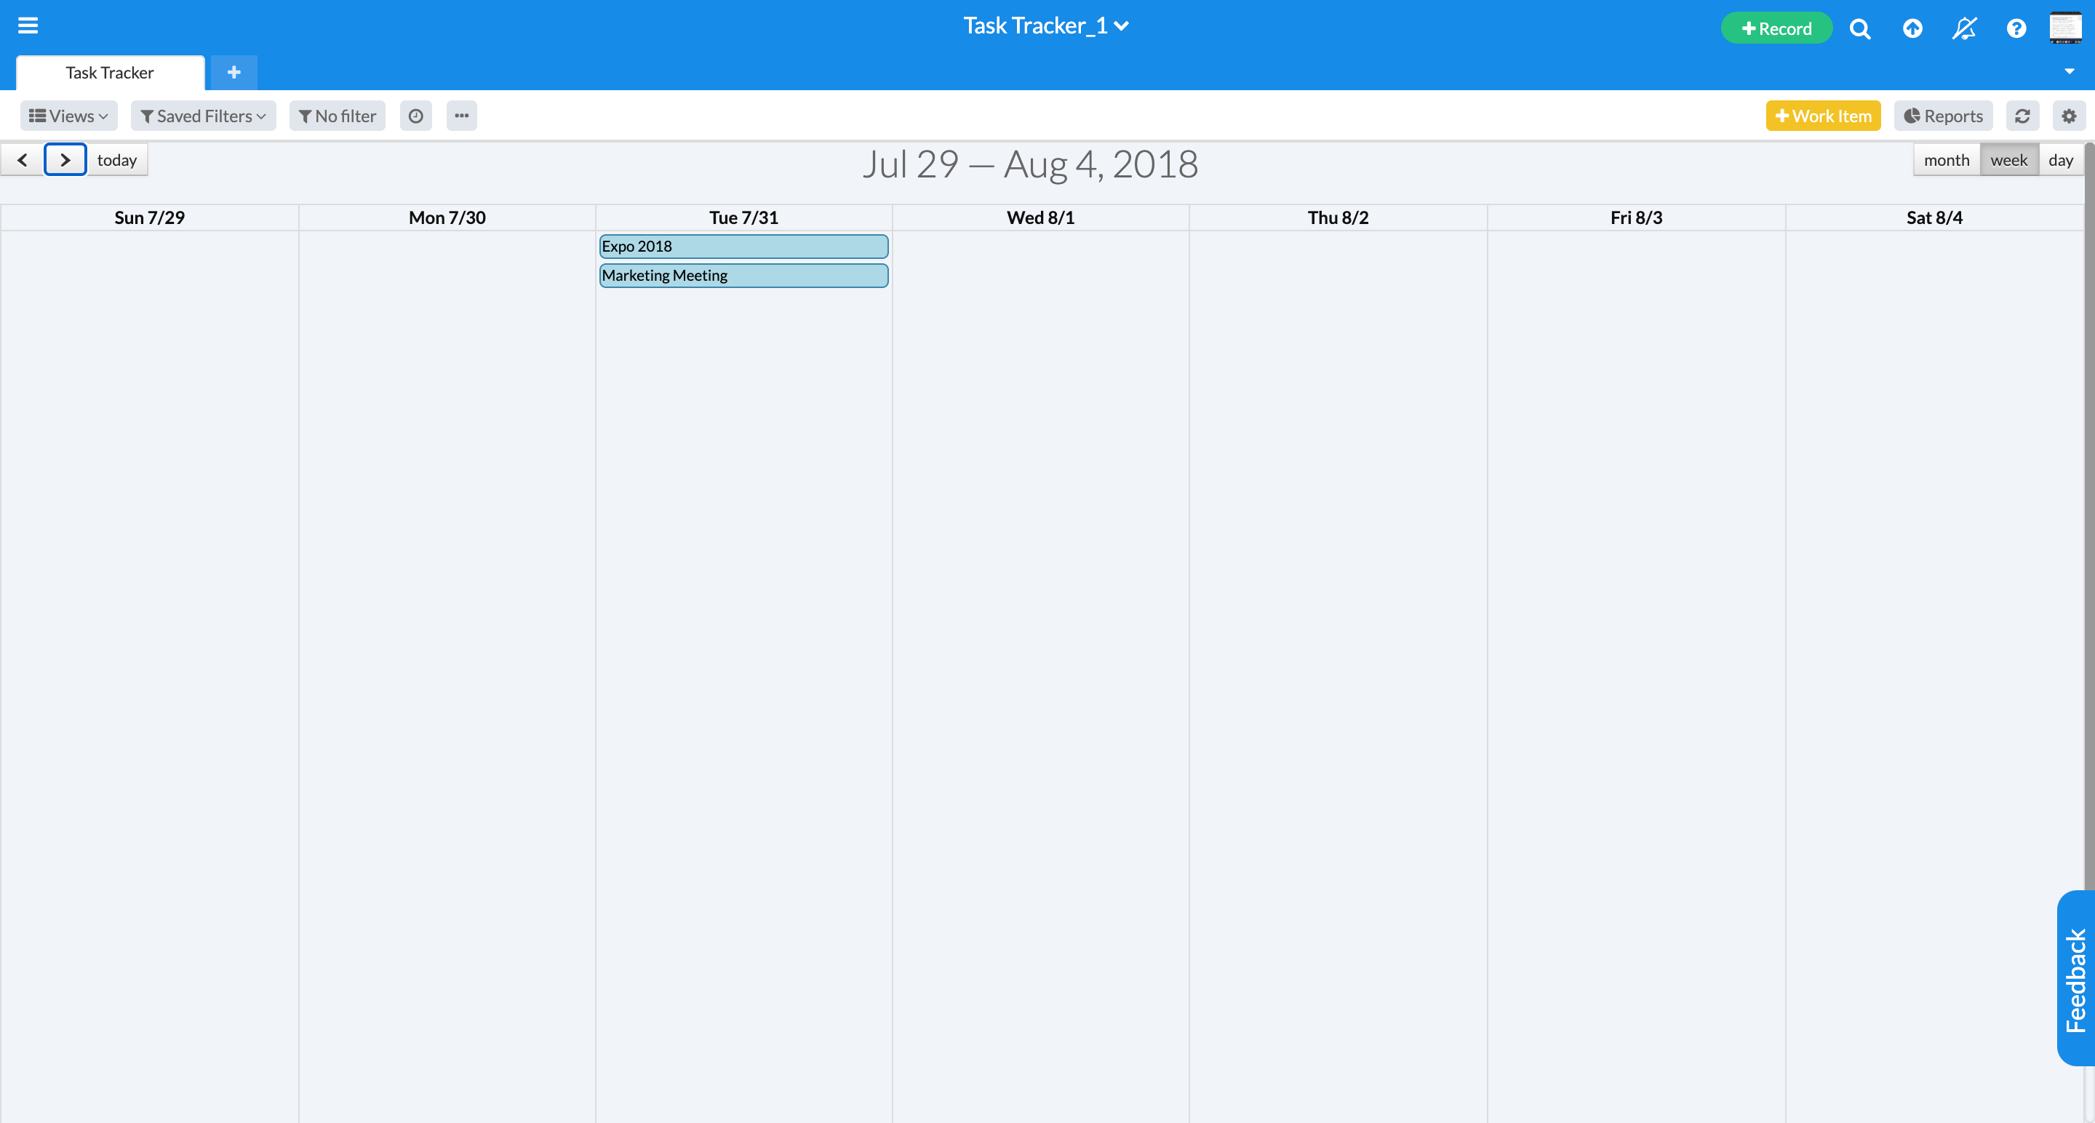Navigate forward using next week arrow

[65, 159]
